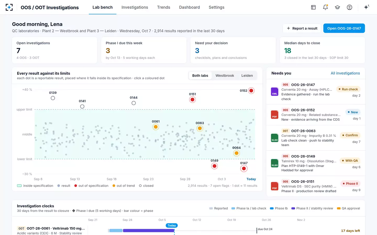Viewport: 377px width, 235px height.
Task: Open the graduation cap learning icon
Action: (337, 7)
